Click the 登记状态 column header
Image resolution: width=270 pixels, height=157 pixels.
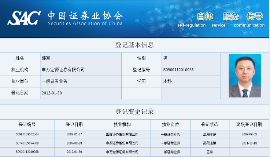(210, 124)
